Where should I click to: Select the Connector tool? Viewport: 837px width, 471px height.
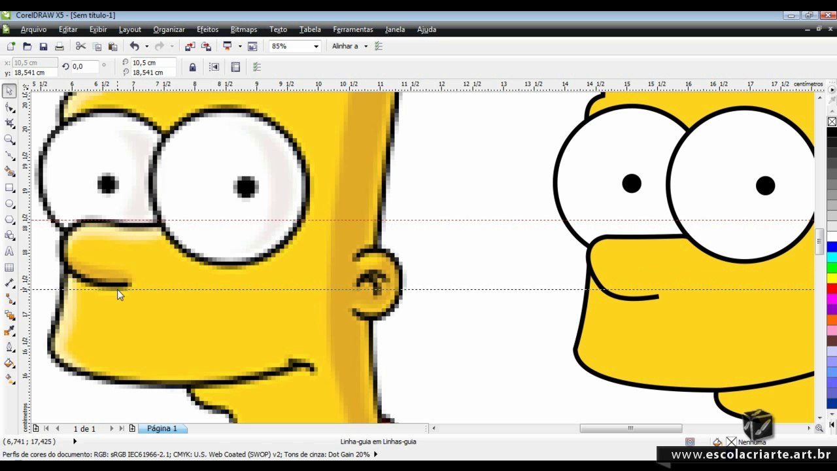click(x=9, y=299)
